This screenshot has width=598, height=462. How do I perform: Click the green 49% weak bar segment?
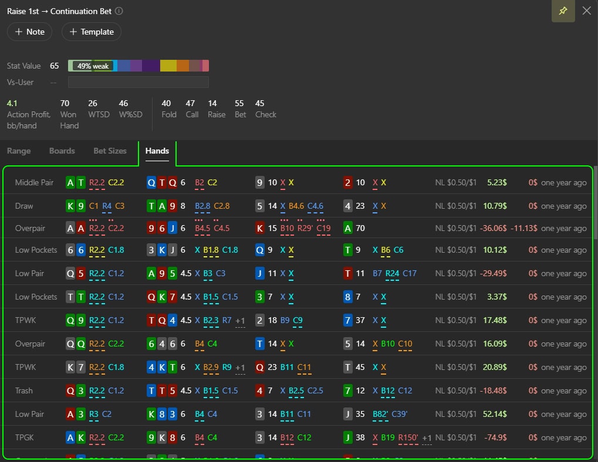pos(90,66)
